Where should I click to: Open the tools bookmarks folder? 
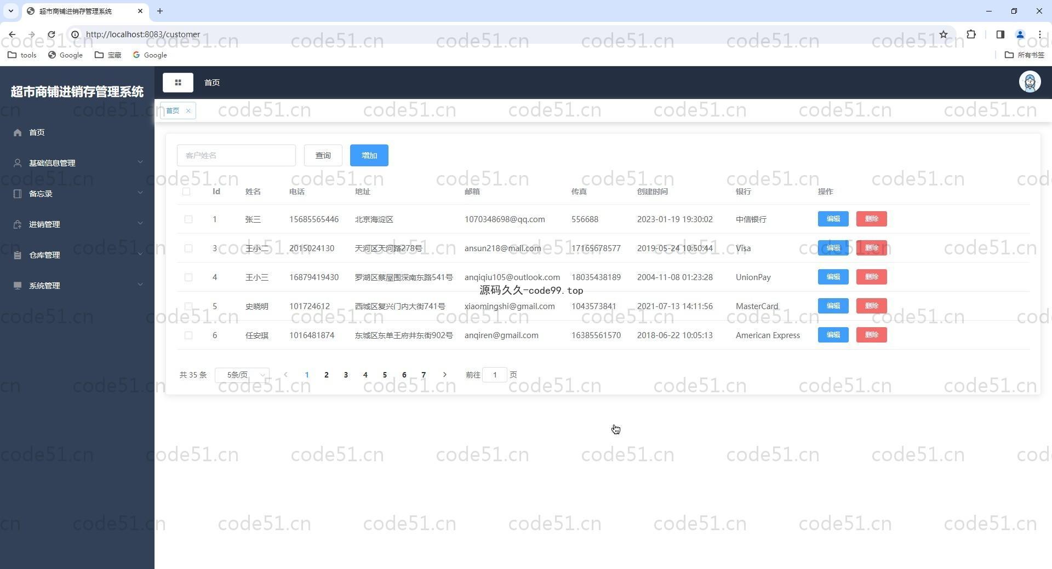[22, 55]
